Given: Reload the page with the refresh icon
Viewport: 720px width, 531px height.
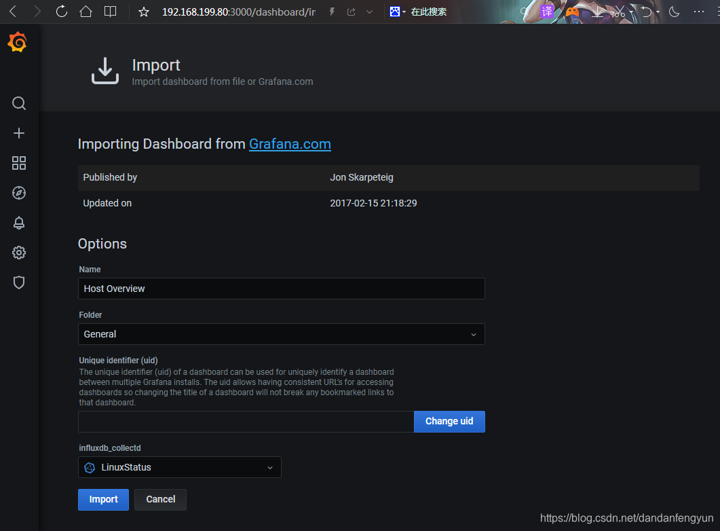Looking at the screenshot, I should click(62, 12).
